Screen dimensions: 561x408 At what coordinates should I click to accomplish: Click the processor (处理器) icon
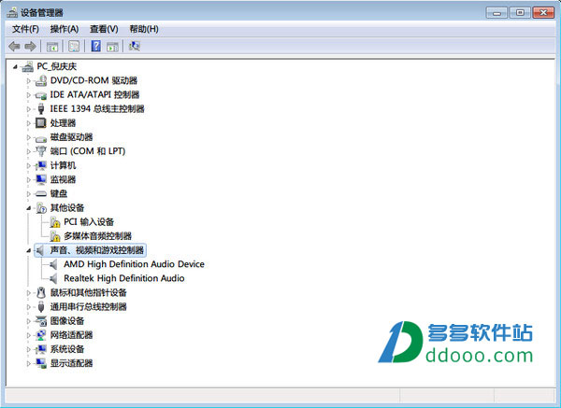tap(41, 123)
